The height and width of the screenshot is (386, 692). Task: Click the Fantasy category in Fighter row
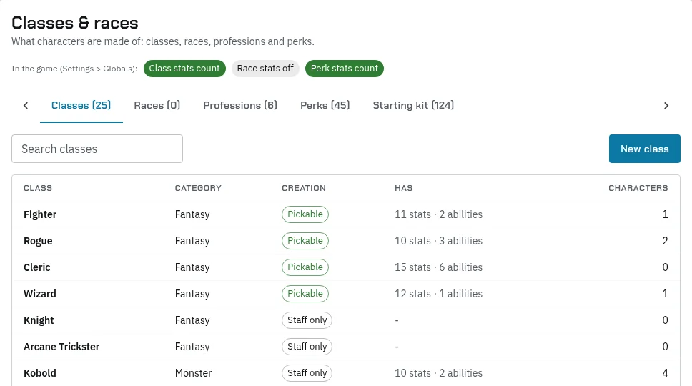point(192,215)
